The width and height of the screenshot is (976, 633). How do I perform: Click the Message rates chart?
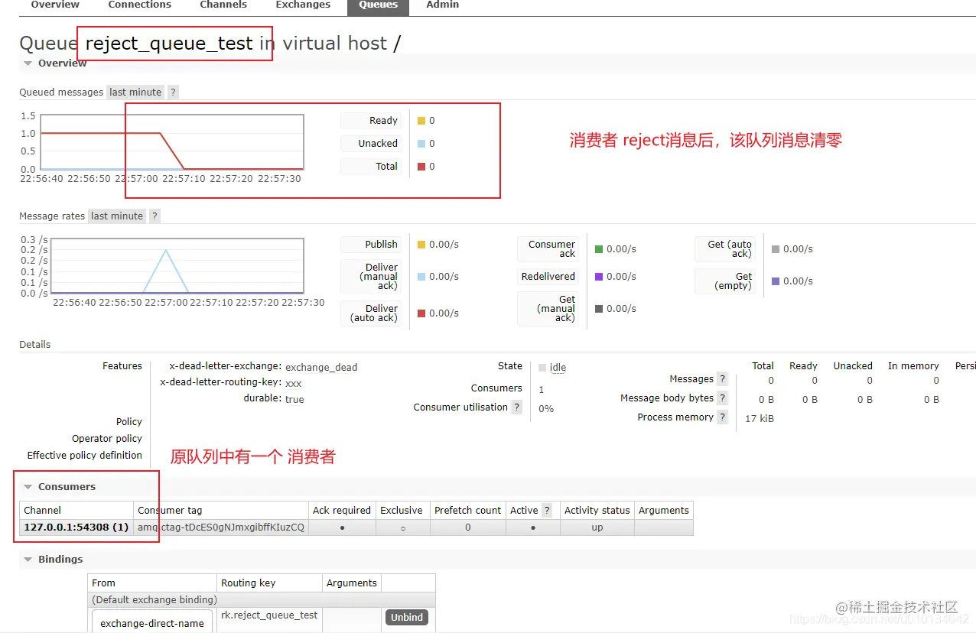click(x=177, y=266)
